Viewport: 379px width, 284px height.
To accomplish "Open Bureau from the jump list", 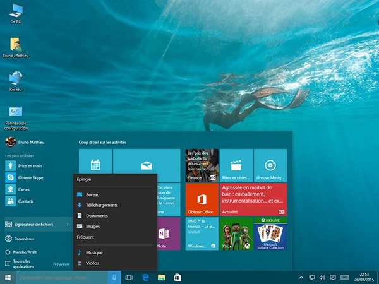I will (x=115, y=194).
